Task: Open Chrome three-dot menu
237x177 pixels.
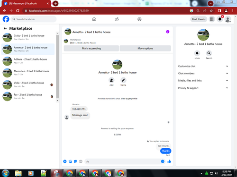Action: (233, 11)
